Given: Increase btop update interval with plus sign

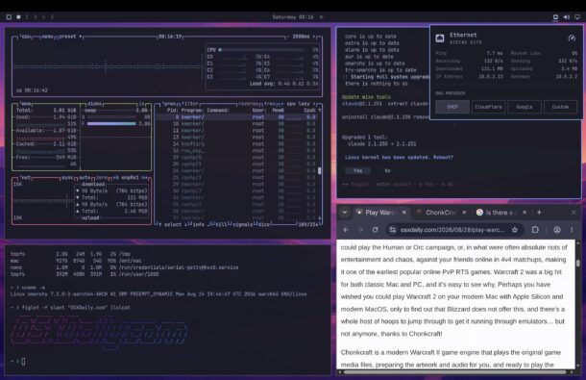Looking at the screenshot, I should (x=314, y=37).
